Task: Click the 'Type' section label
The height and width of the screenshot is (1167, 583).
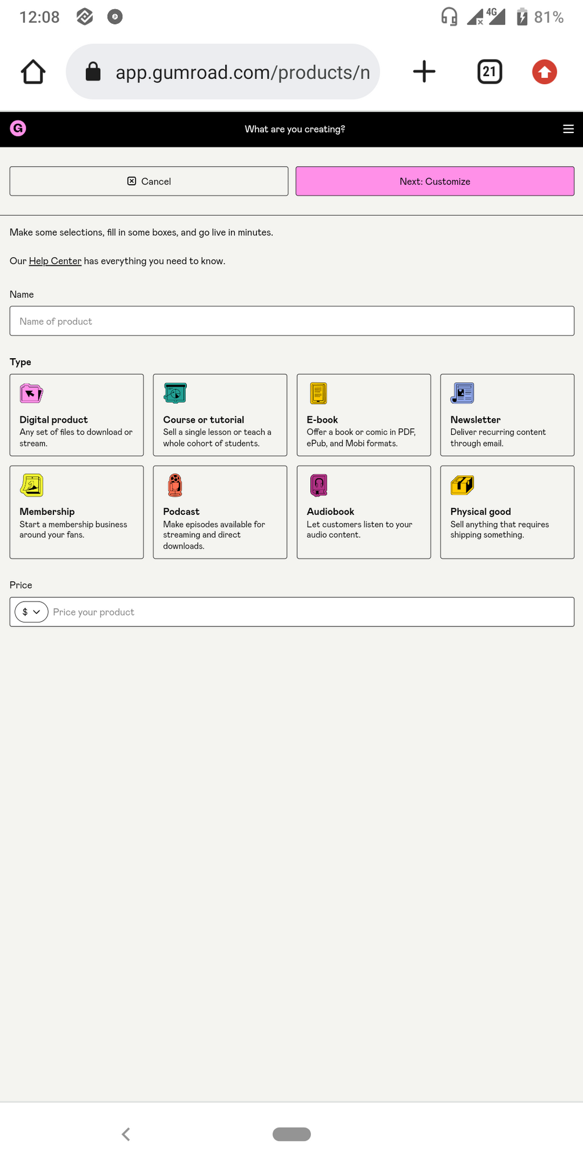Action: click(20, 362)
